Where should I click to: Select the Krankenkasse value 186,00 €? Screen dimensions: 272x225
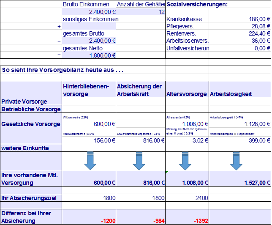(x=259, y=19)
